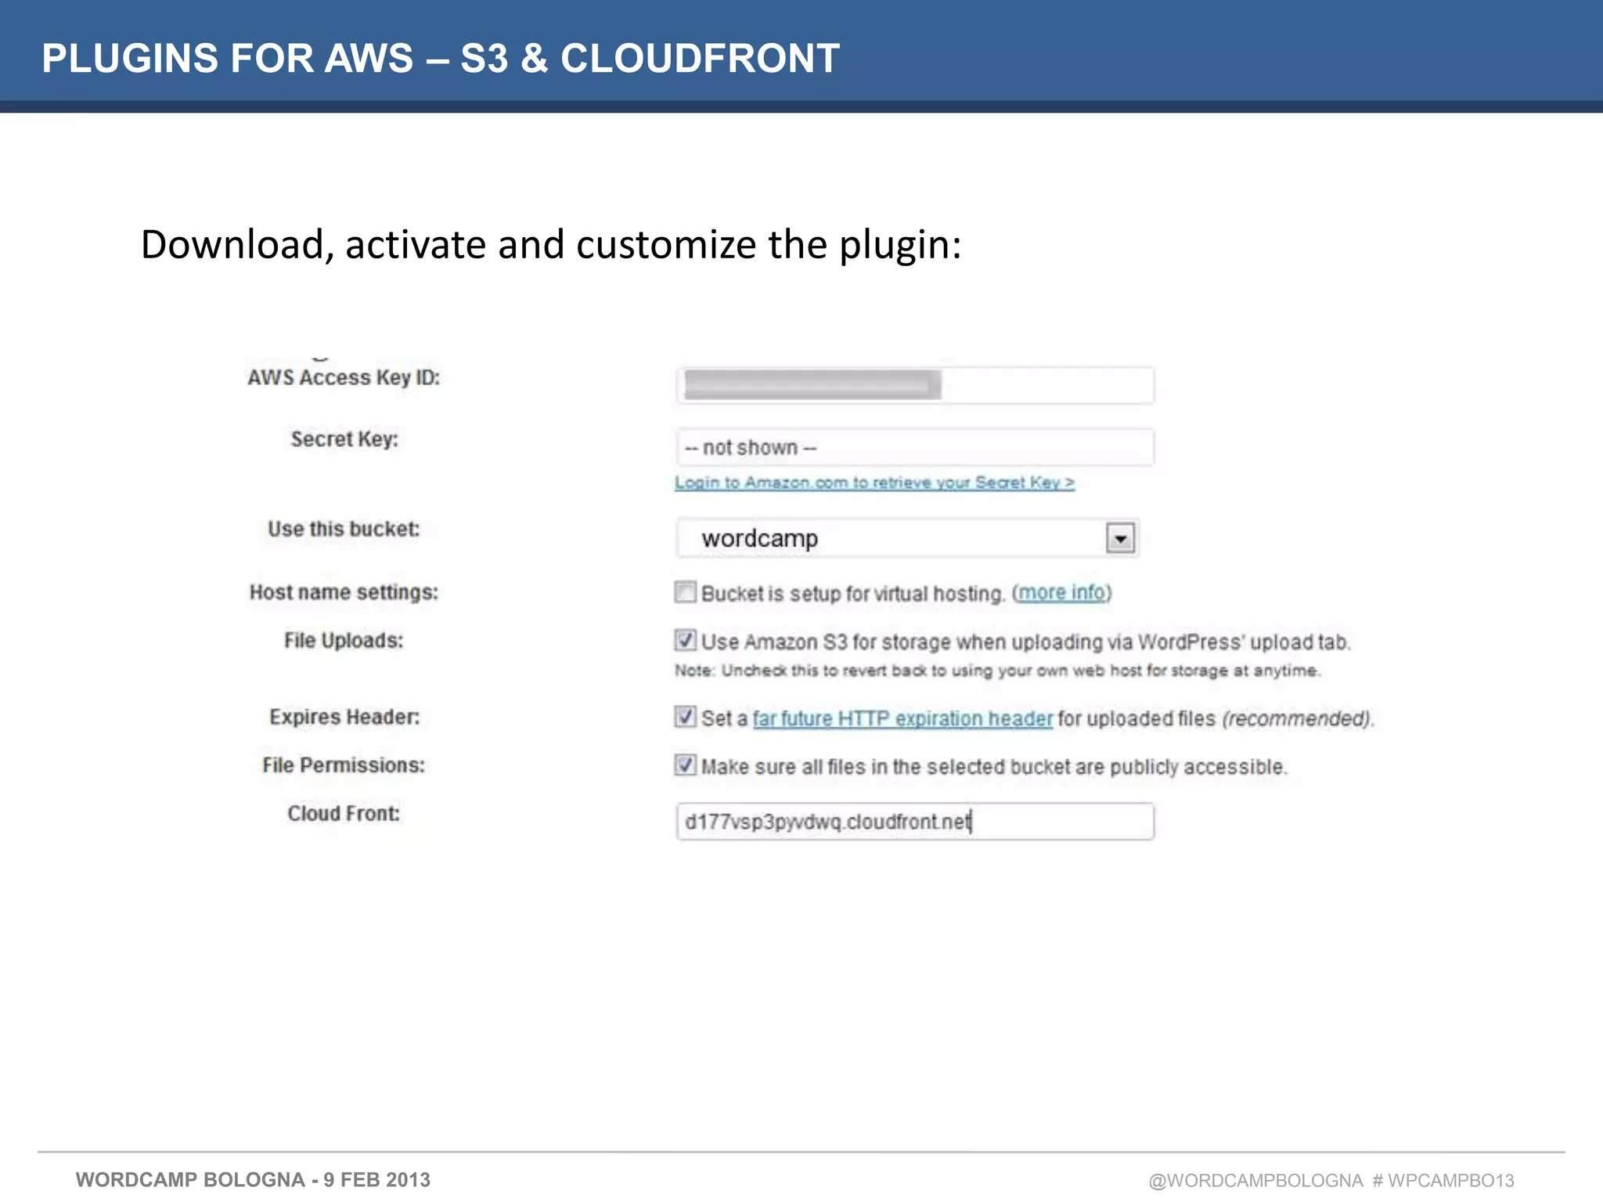Click the 'File Permissions:' label
Screen dimensions: 1603x1202
coord(344,765)
